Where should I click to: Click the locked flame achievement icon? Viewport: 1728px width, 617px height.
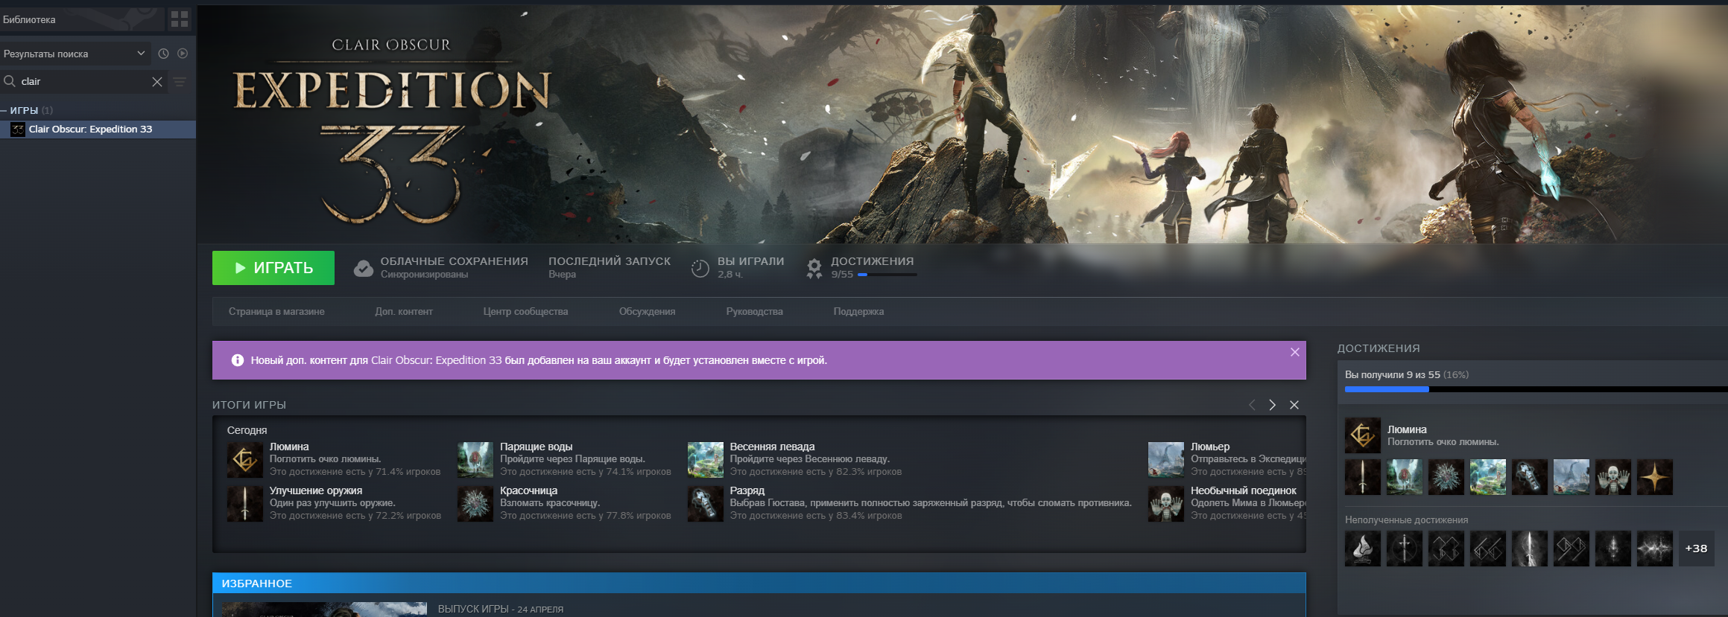(1363, 549)
